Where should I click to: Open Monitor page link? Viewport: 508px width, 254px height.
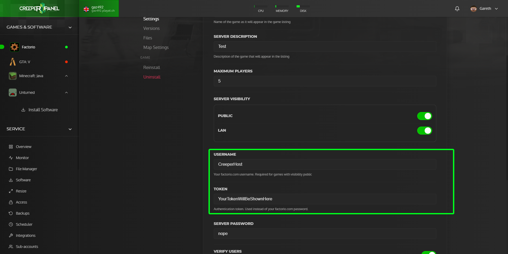click(x=22, y=158)
